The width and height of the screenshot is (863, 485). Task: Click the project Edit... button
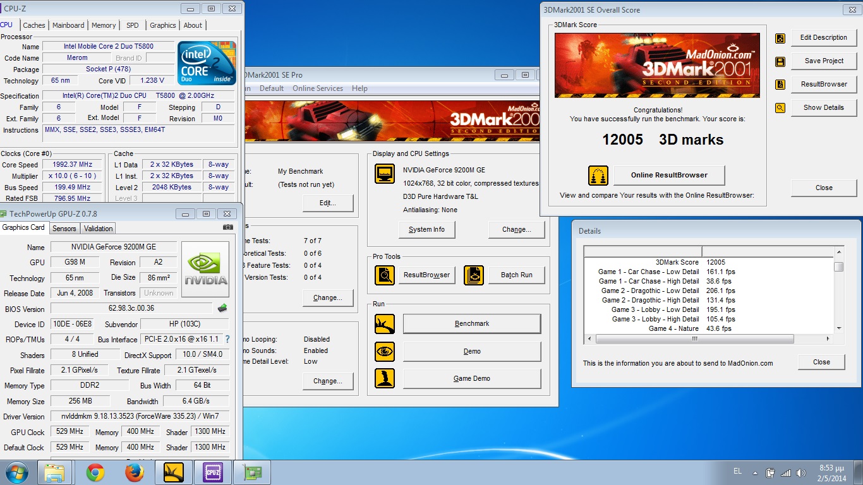pyautogui.click(x=328, y=203)
